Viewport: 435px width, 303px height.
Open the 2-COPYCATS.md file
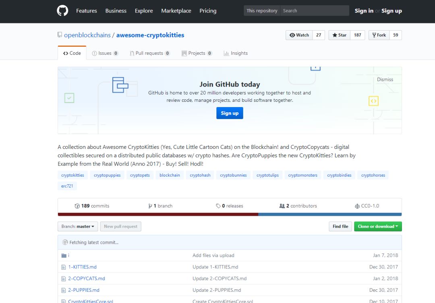pos(87,278)
